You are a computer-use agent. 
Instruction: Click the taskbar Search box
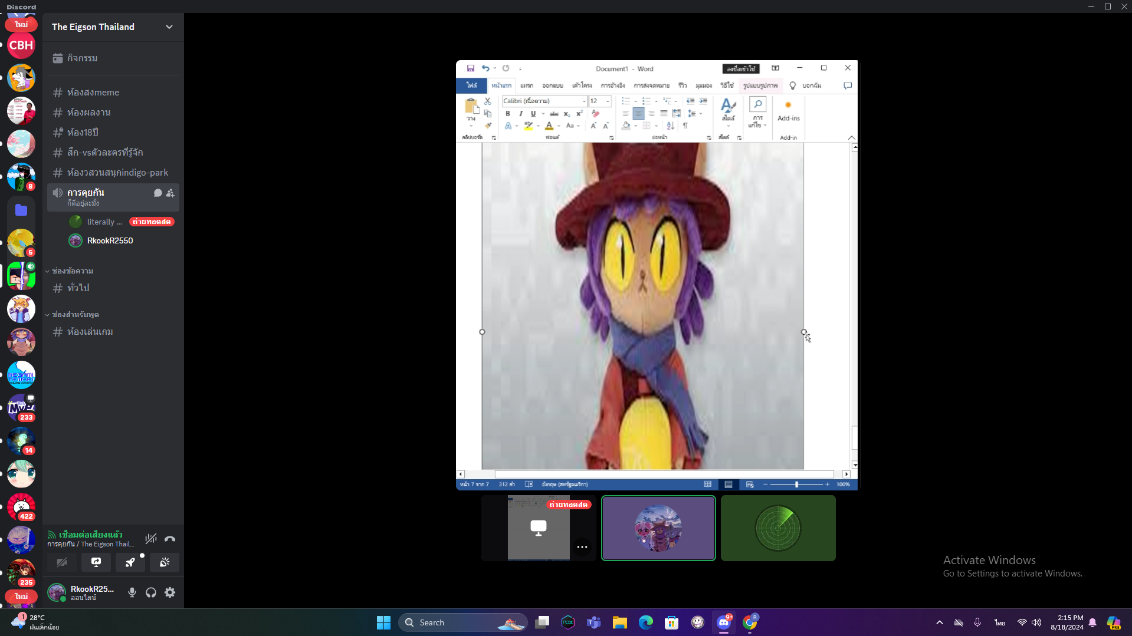(x=463, y=622)
